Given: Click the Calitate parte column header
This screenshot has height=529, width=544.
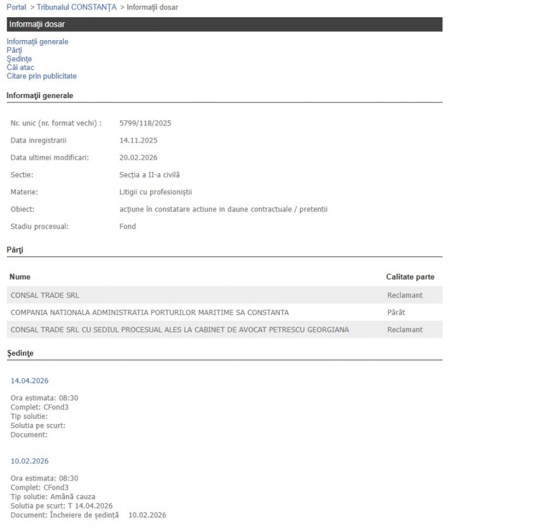Looking at the screenshot, I should (410, 277).
